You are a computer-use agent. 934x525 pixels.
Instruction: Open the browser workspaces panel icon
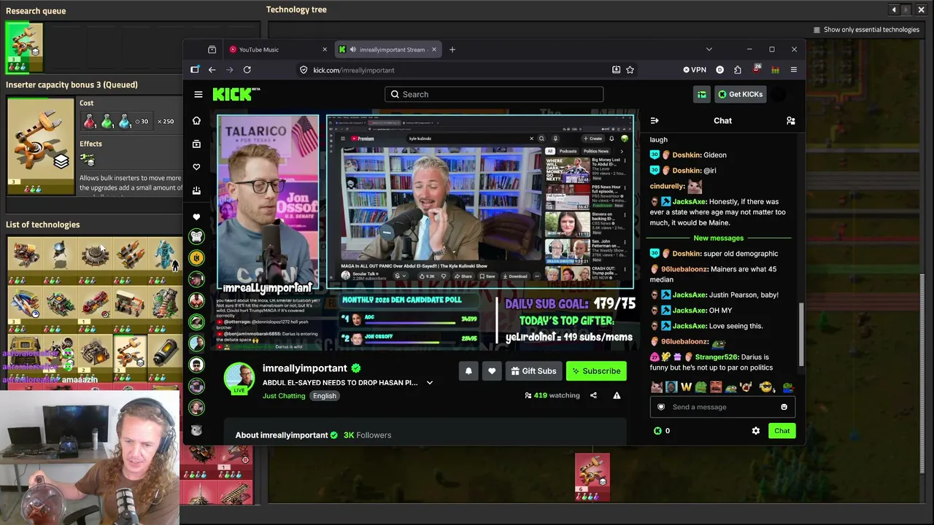click(x=195, y=70)
